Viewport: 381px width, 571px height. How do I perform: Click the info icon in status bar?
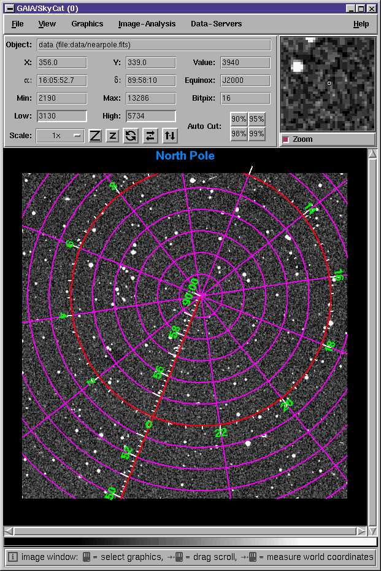12,557
